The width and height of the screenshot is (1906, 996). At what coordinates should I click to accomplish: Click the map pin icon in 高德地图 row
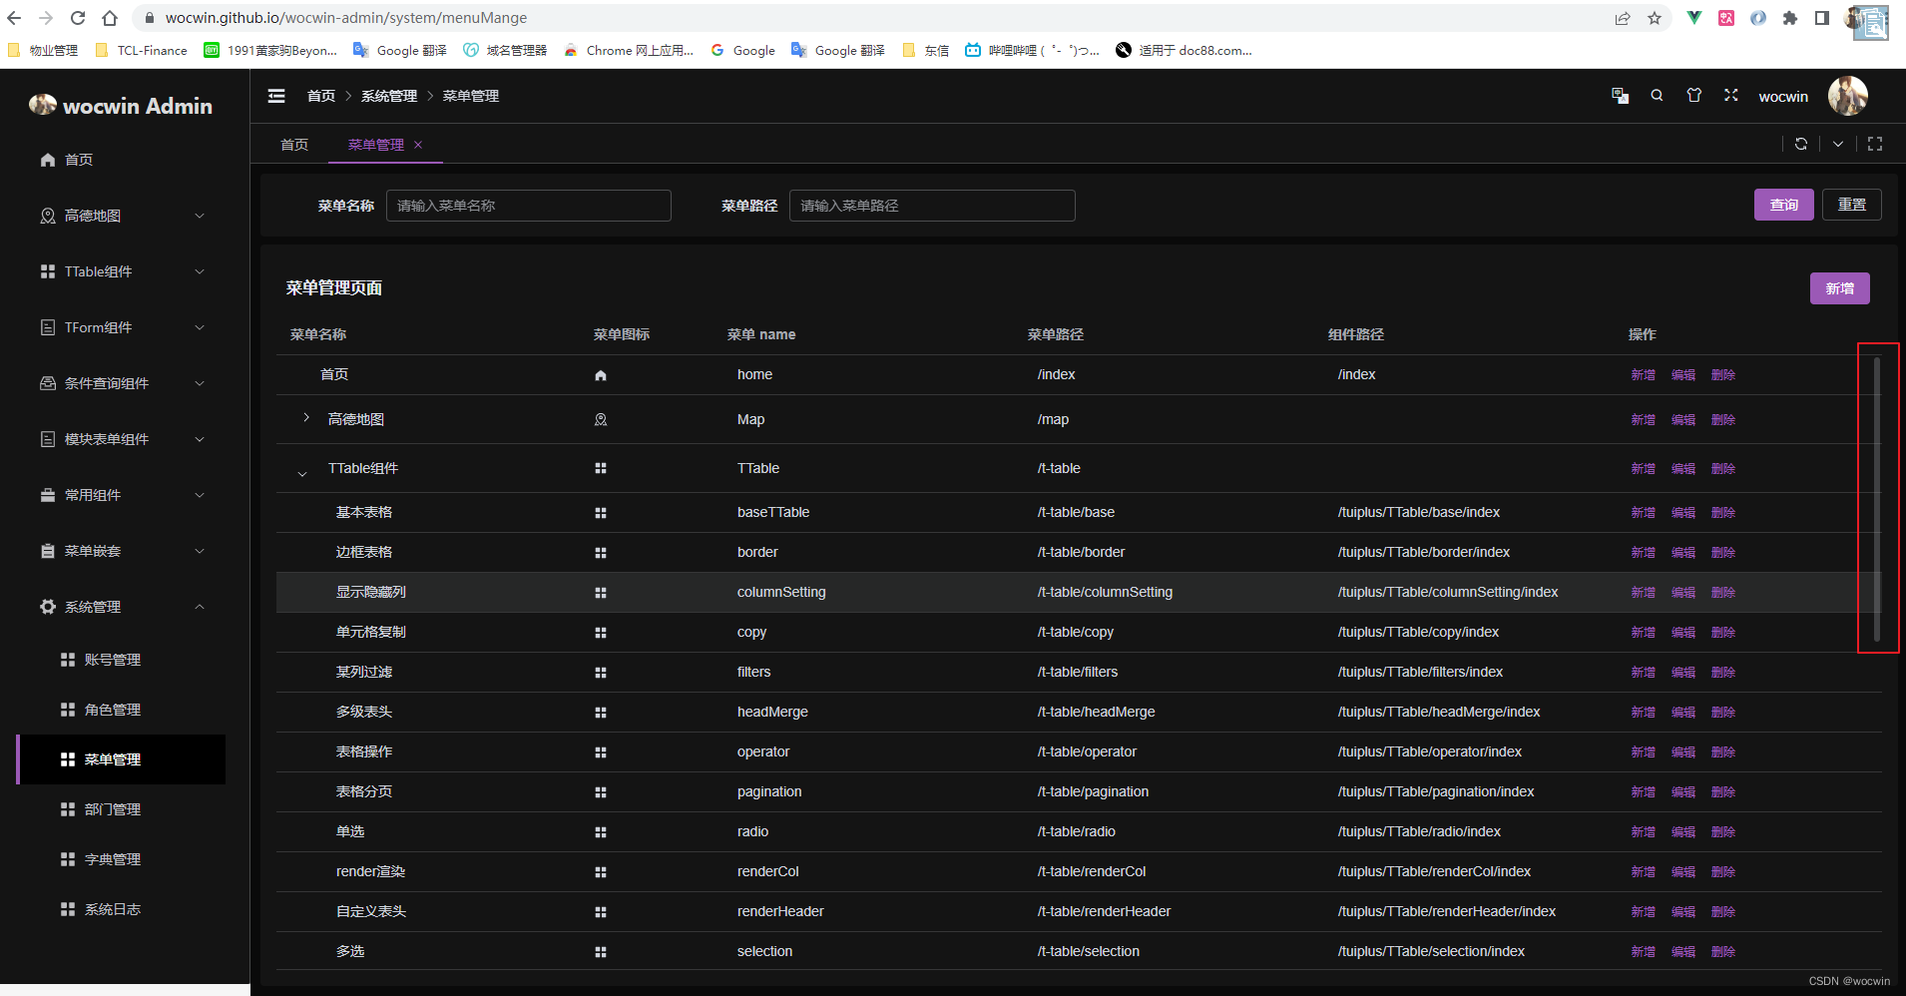(x=601, y=420)
